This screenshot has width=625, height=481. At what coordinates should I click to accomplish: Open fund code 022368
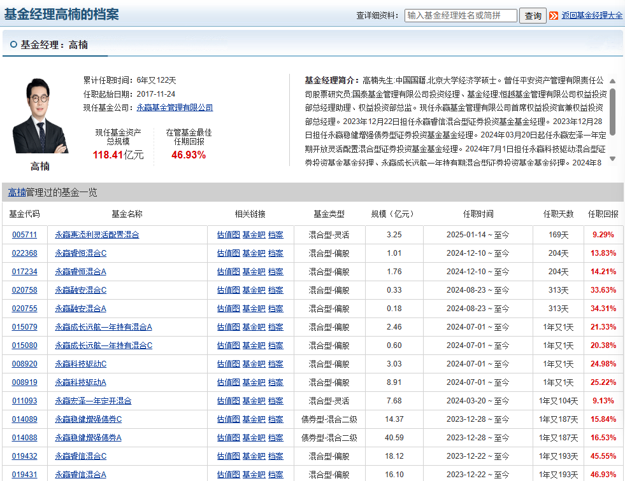24,253
